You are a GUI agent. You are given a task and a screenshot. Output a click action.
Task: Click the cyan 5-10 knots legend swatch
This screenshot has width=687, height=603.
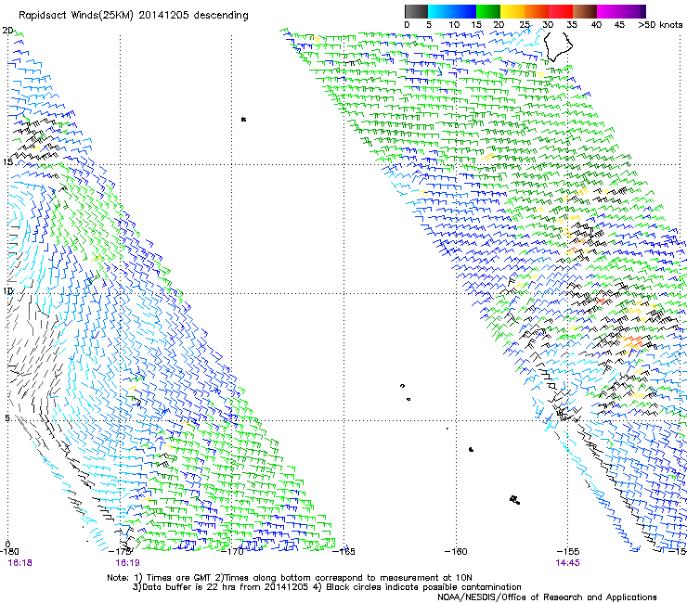tap(440, 11)
